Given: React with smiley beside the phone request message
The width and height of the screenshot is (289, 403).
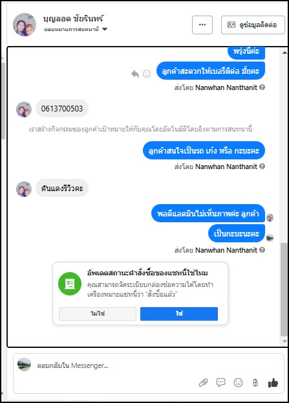Looking at the screenshot, I should 147,74.
